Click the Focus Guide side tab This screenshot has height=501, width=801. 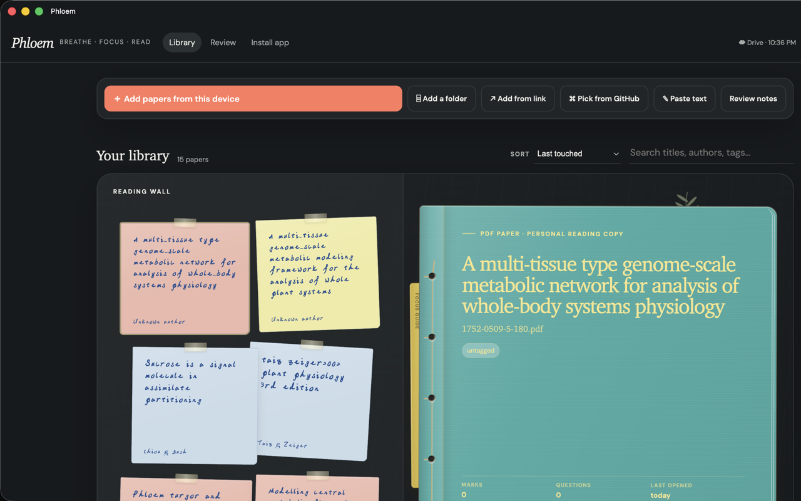point(415,385)
